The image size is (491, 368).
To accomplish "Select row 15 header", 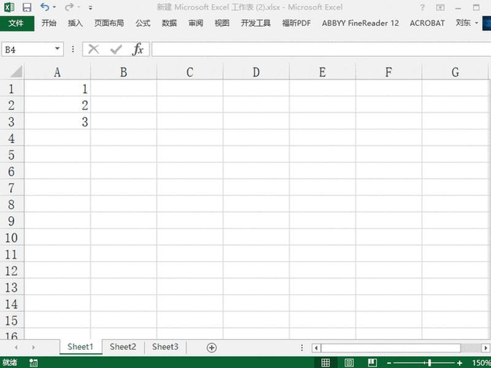I will 12,320.
